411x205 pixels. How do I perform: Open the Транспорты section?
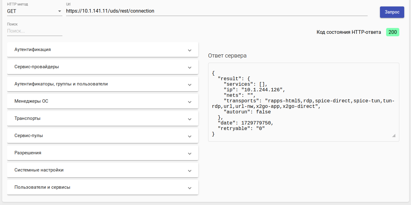pyautogui.click(x=102, y=118)
